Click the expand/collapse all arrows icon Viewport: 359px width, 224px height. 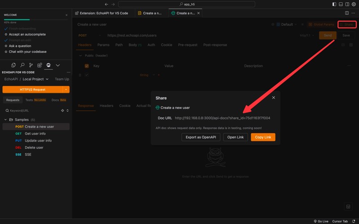(68, 111)
